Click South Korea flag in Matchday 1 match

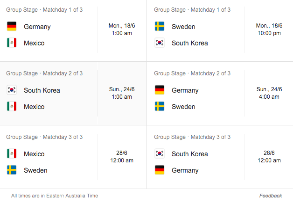point(160,43)
